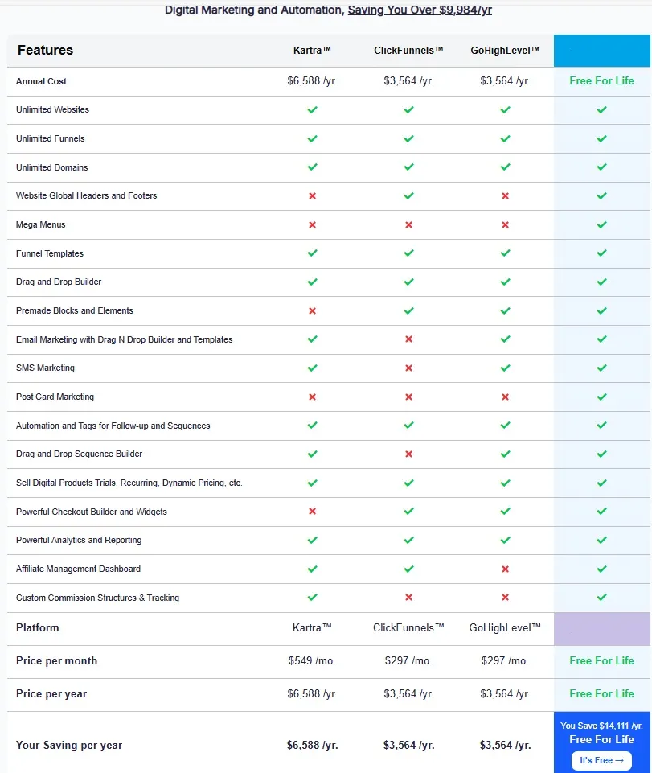
Task: Click Kartra's red X for Powerful Checkout Builder
Action: 312,512
